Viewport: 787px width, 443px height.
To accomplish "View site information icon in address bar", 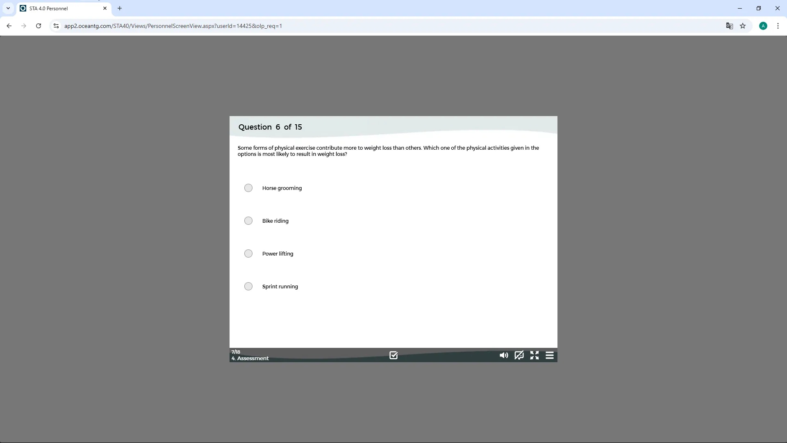I will [56, 26].
